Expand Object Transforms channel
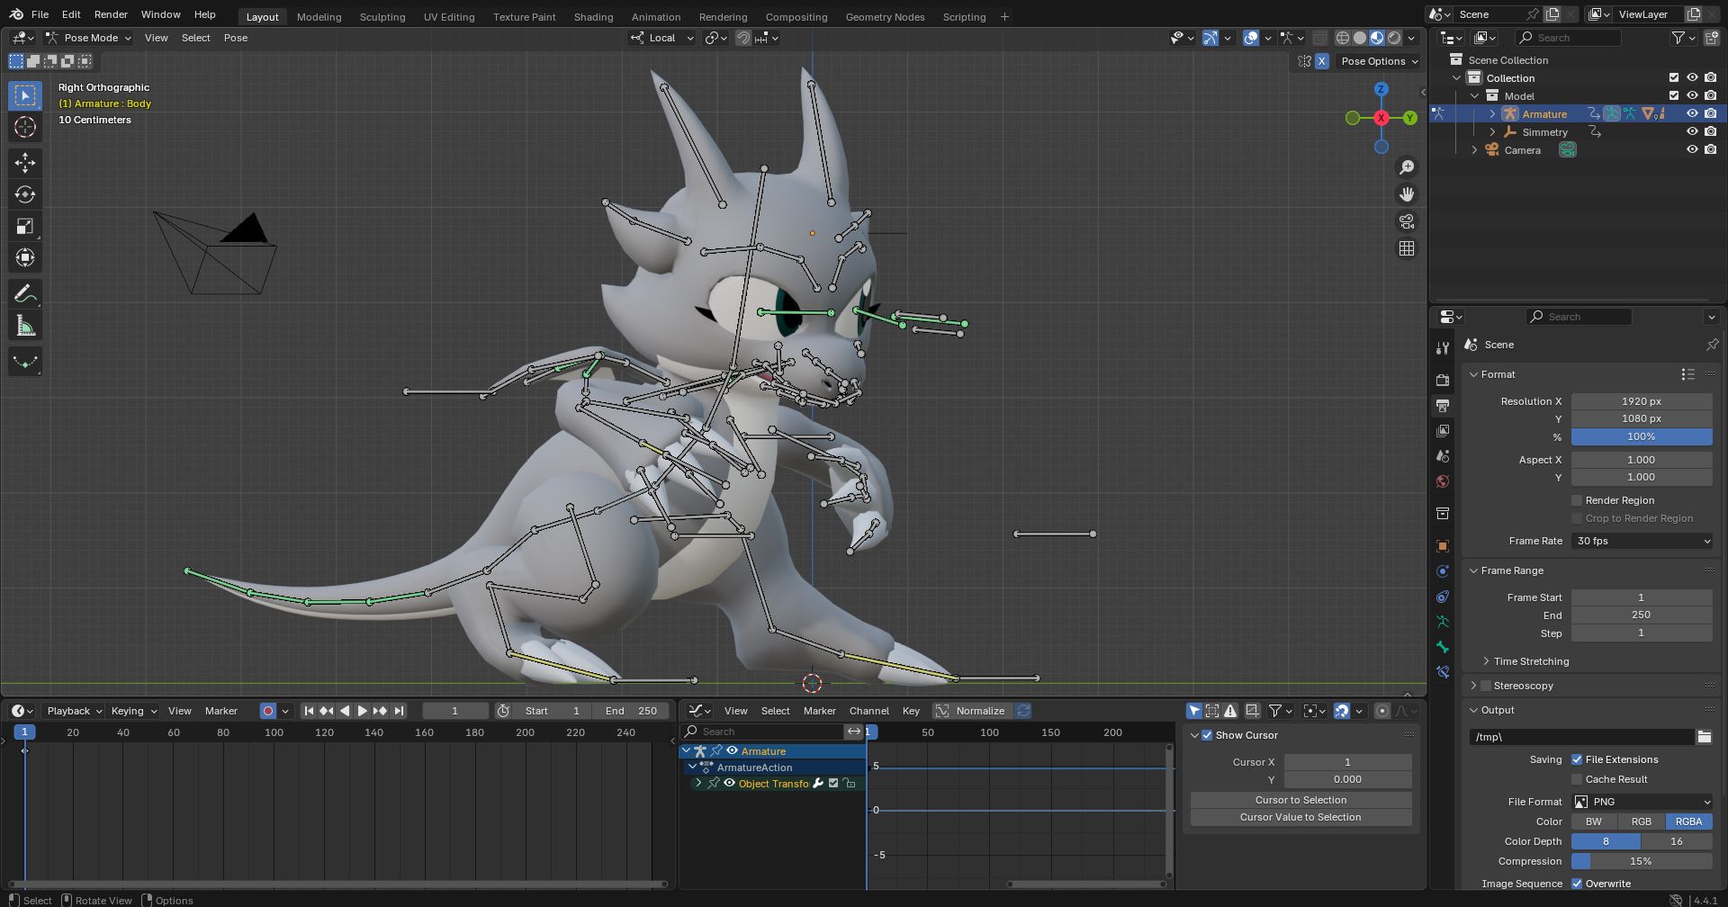 (x=697, y=784)
